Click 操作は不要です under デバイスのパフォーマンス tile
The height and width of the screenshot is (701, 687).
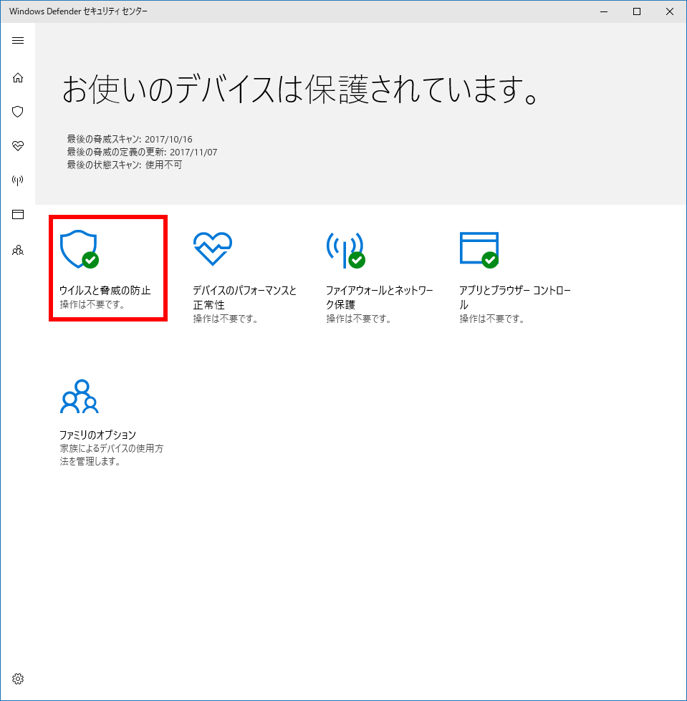click(226, 319)
